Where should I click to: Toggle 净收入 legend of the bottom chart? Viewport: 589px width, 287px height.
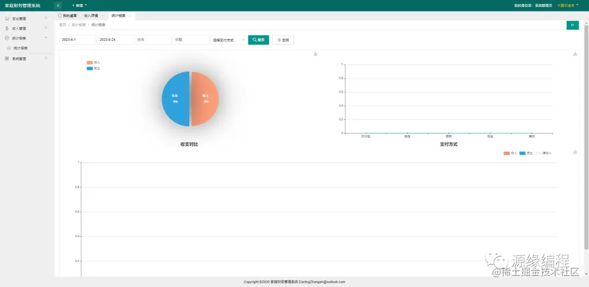click(544, 153)
